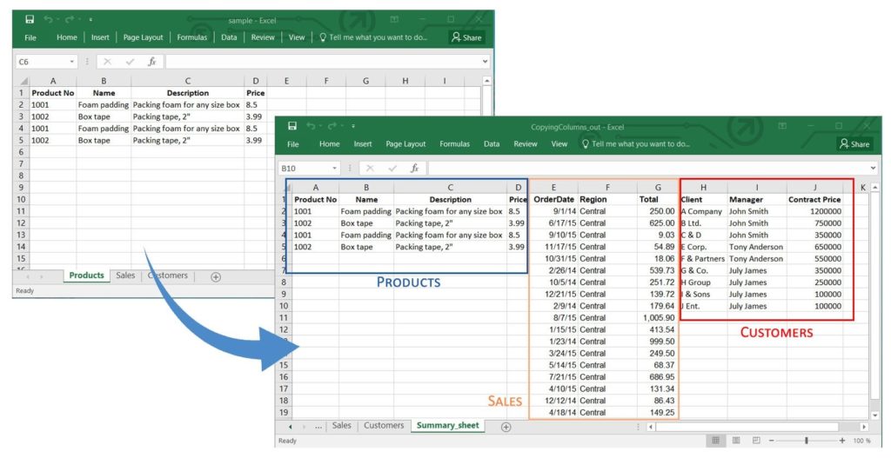Add new sheet after Customers in sample

216,276
